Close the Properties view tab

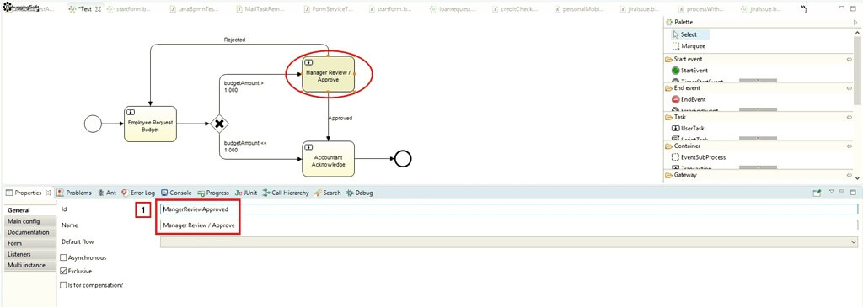[48, 193]
